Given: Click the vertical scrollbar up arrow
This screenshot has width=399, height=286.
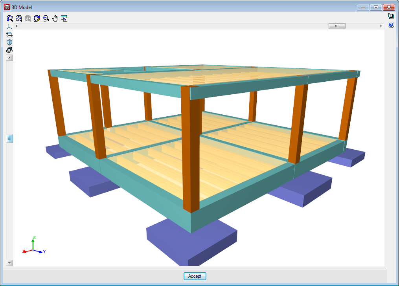Looking at the screenshot, I should coord(10,58).
